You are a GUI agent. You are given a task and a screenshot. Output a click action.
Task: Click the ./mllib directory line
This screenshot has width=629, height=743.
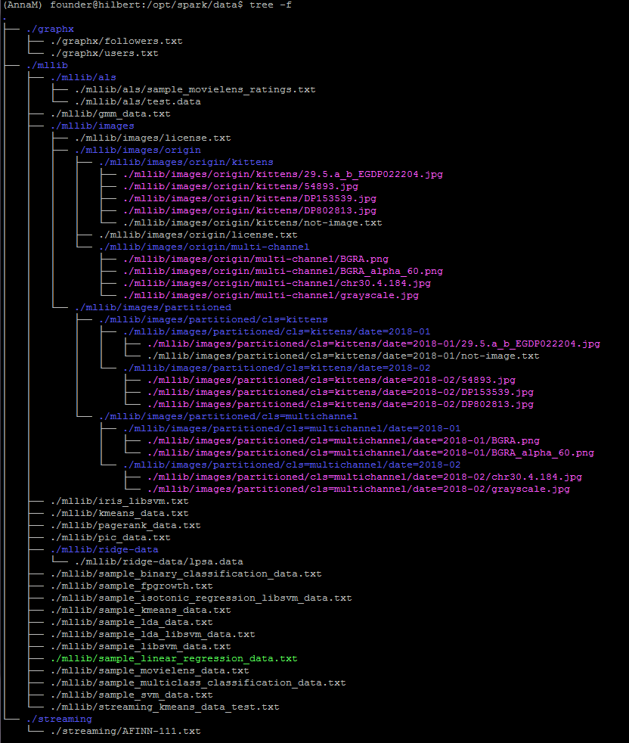(x=48, y=65)
